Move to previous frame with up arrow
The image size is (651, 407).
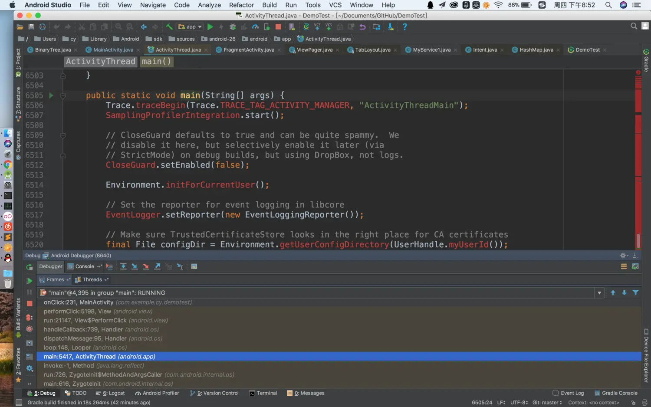(613, 293)
